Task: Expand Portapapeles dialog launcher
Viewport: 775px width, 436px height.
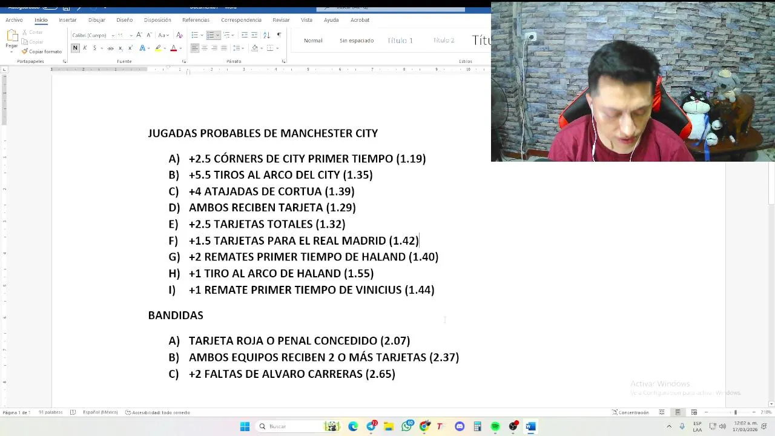Action: click(x=64, y=61)
